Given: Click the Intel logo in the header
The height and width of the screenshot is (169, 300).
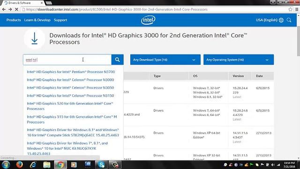Looking at the screenshot, I should (x=148, y=20).
